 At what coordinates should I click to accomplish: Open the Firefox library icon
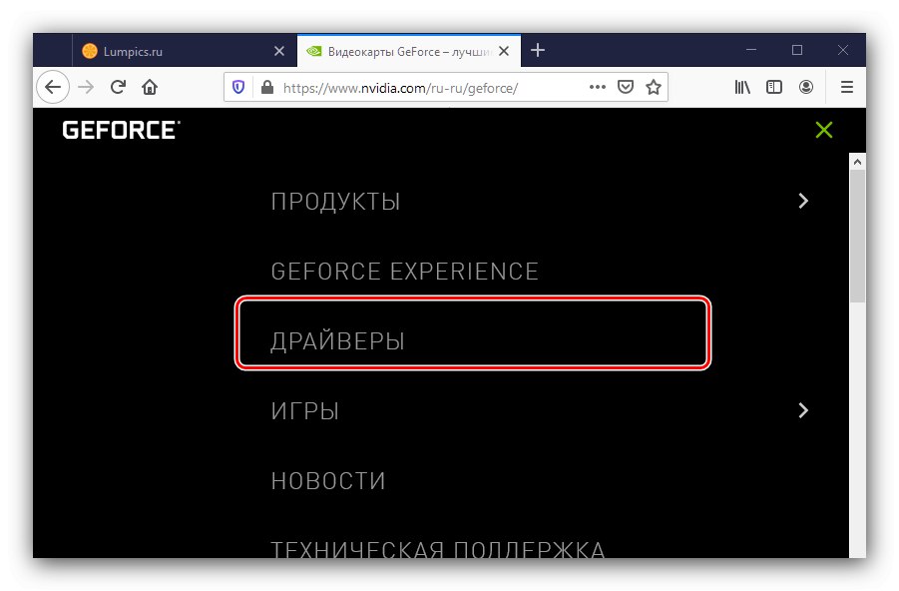pos(741,87)
